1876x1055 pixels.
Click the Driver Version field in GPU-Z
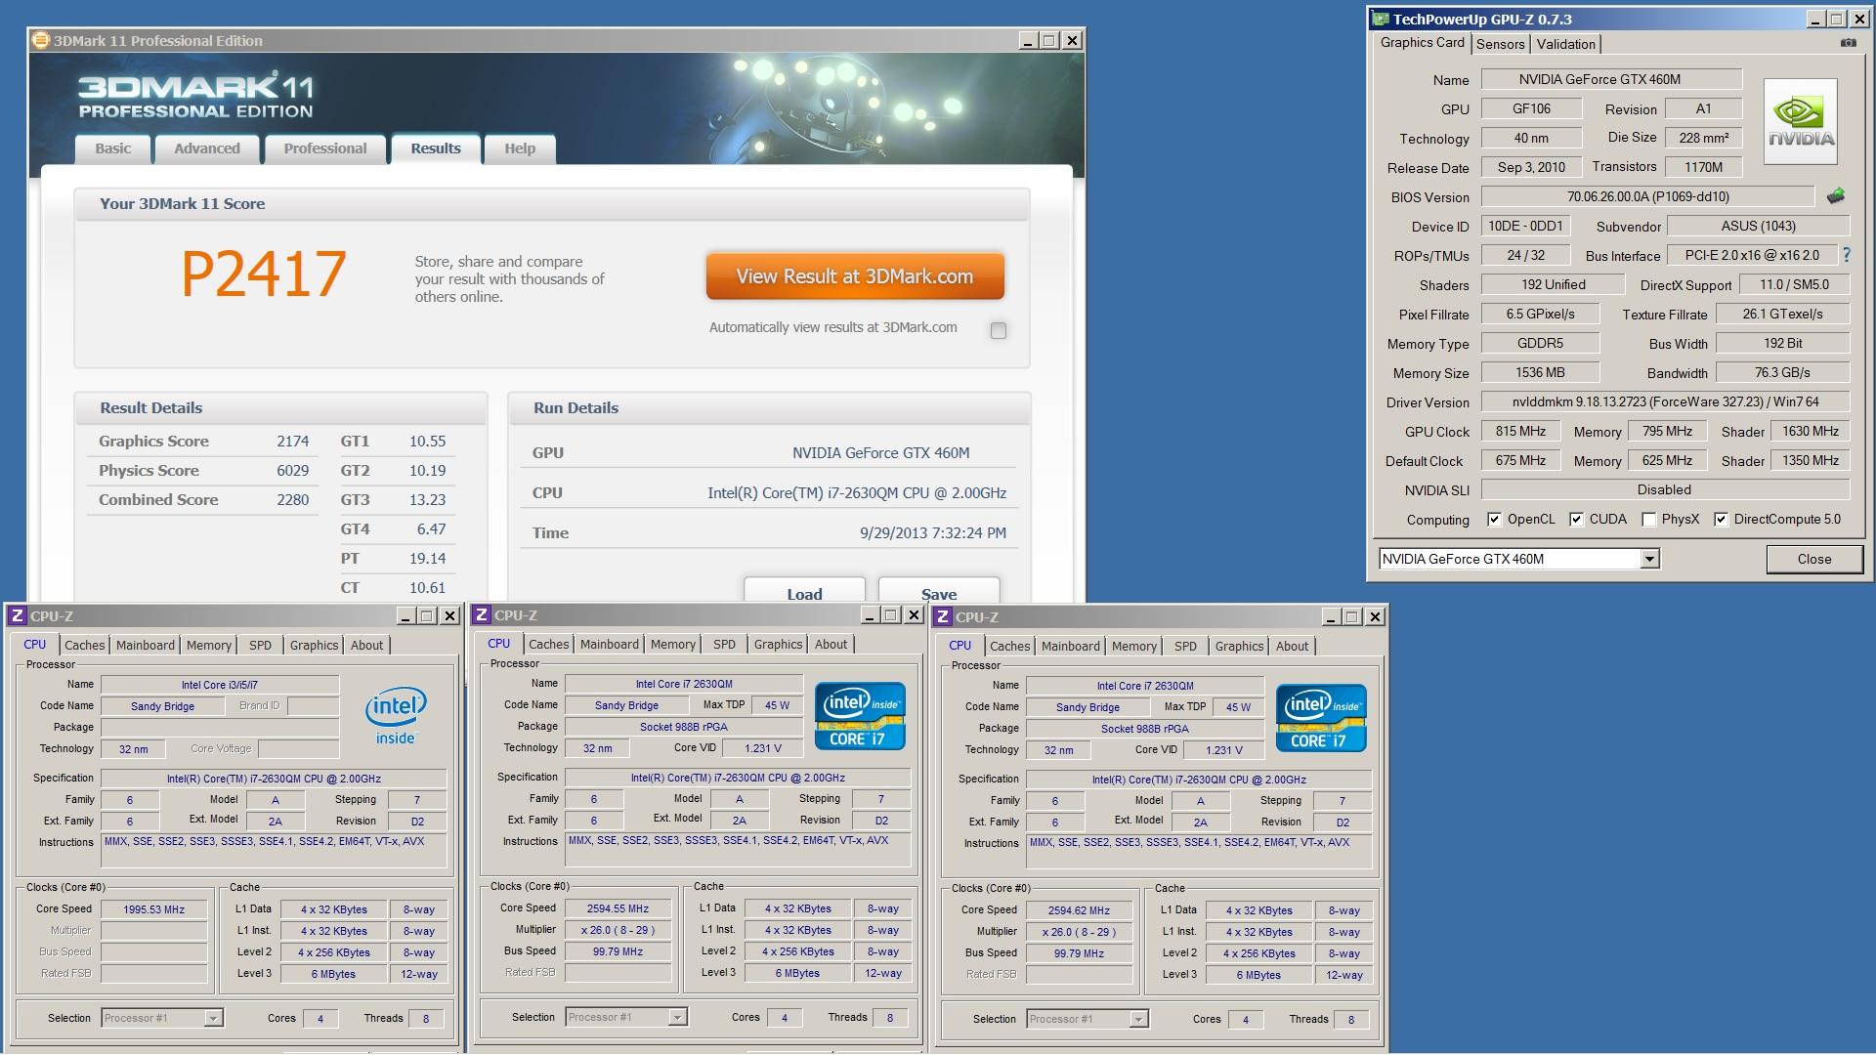point(1666,401)
